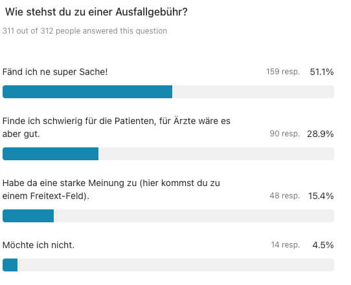This screenshot has height=285, width=351.
Task: Select the 'Finde ich schwierig für die Patienten' answer
Action: (117, 127)
